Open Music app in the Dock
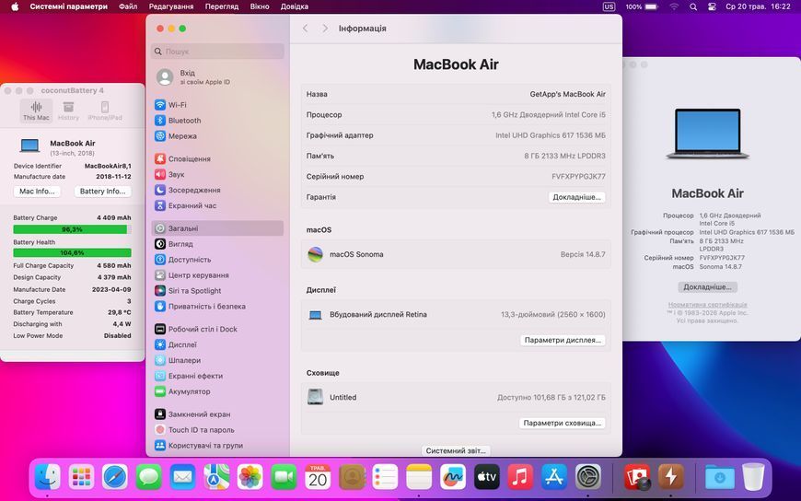 pyautogui.click(x=520, y=477)
